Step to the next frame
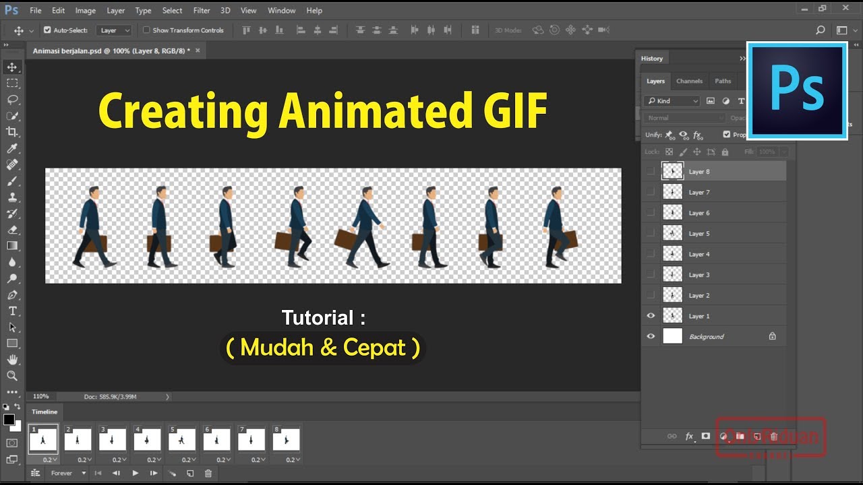Image resolution: width=863 pixels, height=485 pixels. 154,474
